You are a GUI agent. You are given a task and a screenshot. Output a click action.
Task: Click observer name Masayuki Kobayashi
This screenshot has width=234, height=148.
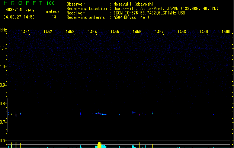(x=134, y=4)
